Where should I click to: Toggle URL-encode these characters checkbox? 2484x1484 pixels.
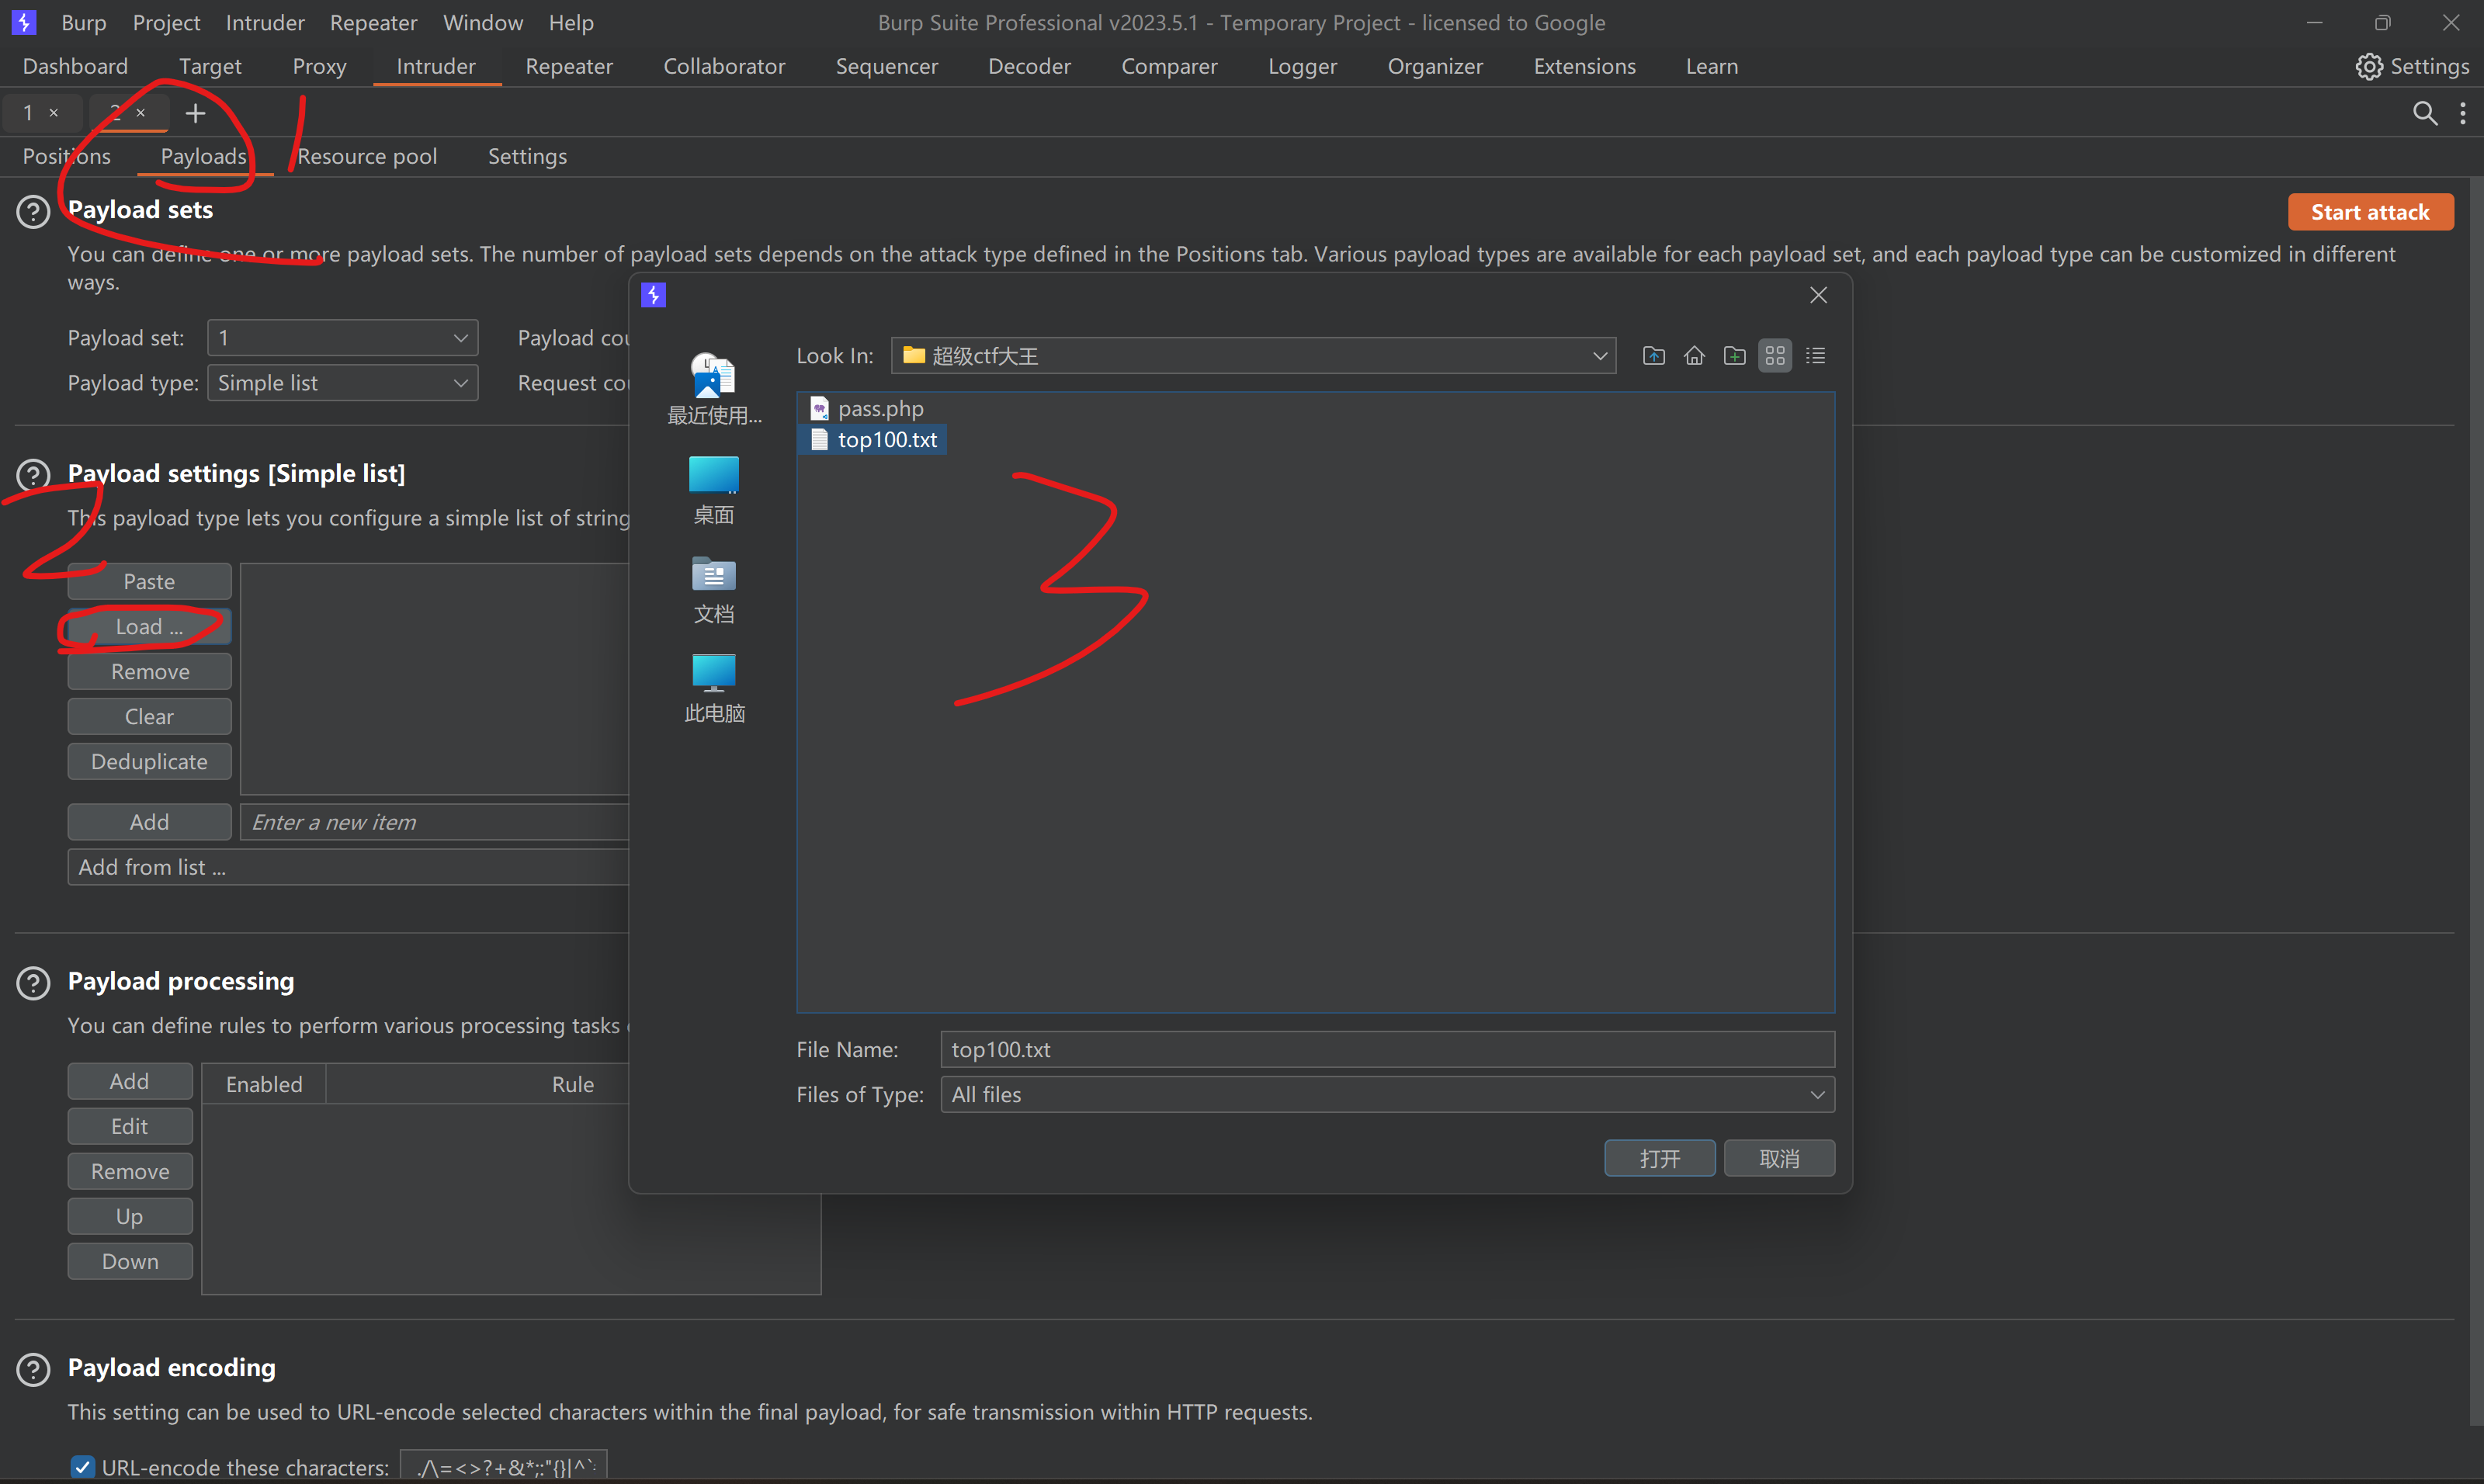click(x=83, y=1467)
